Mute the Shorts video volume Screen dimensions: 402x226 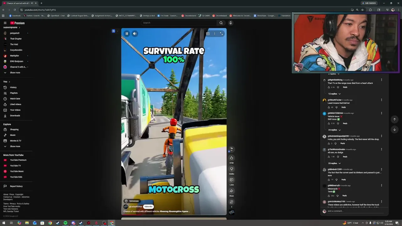[135, 34]
